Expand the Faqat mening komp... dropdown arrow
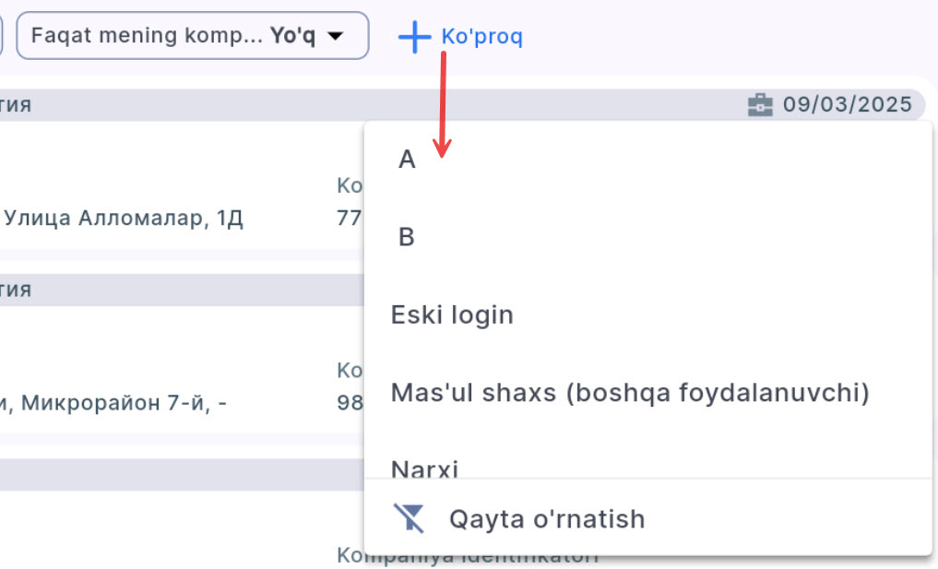 click(337, 36)
